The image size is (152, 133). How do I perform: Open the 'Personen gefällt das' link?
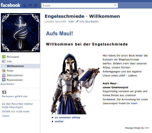pos(15,96)
